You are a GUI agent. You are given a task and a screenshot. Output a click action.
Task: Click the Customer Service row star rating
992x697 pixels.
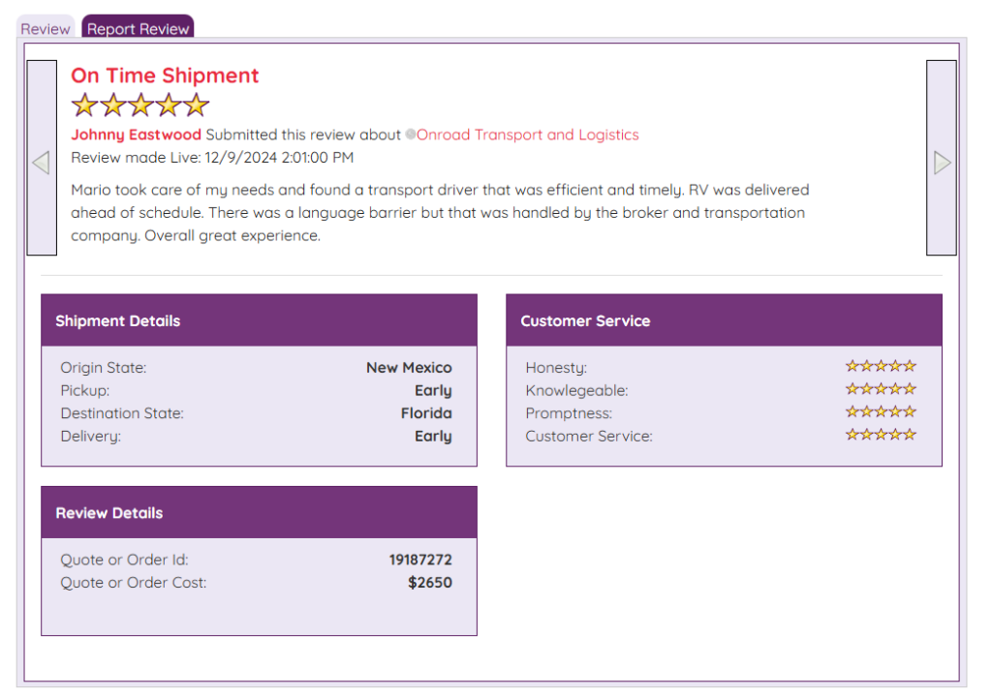click(880, 435)
